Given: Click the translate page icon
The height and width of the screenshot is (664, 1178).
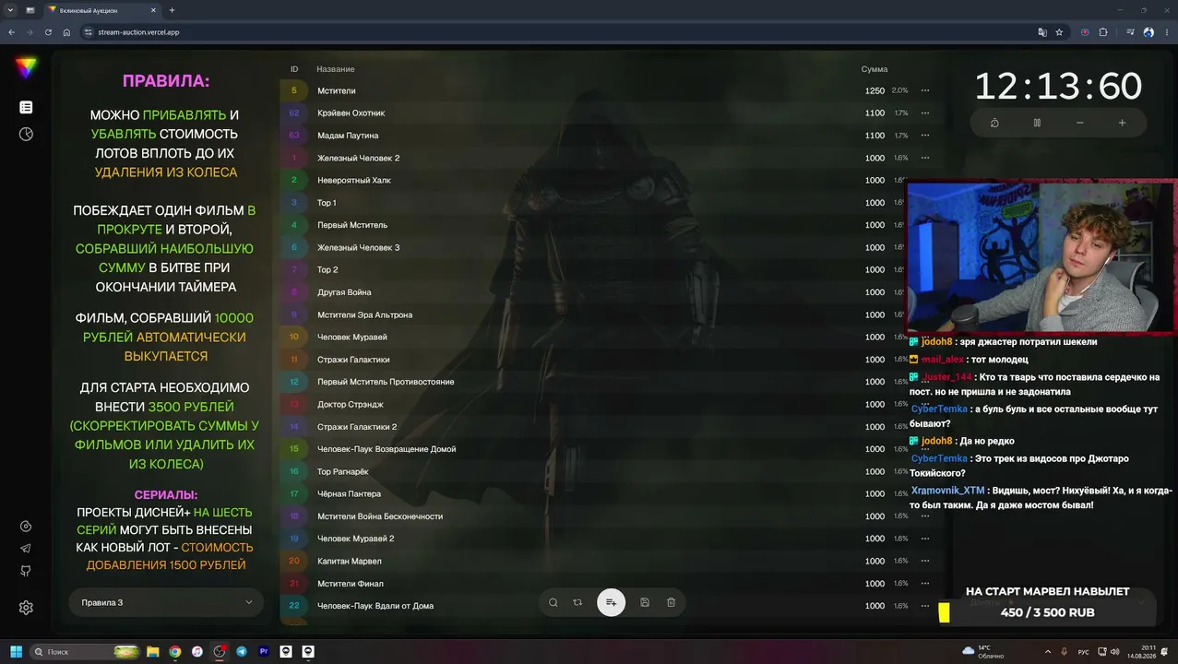Looking at the screenshot, I should coord(1042,32).
